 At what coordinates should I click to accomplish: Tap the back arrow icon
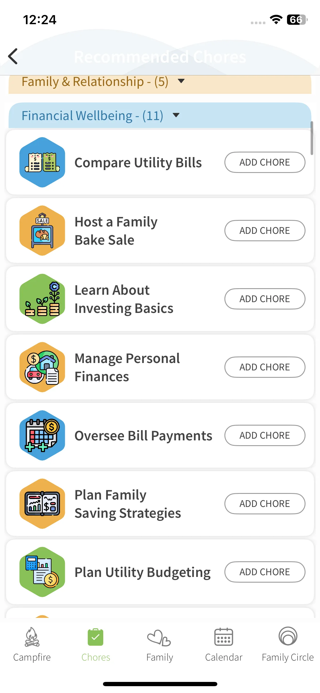point(13,56)
